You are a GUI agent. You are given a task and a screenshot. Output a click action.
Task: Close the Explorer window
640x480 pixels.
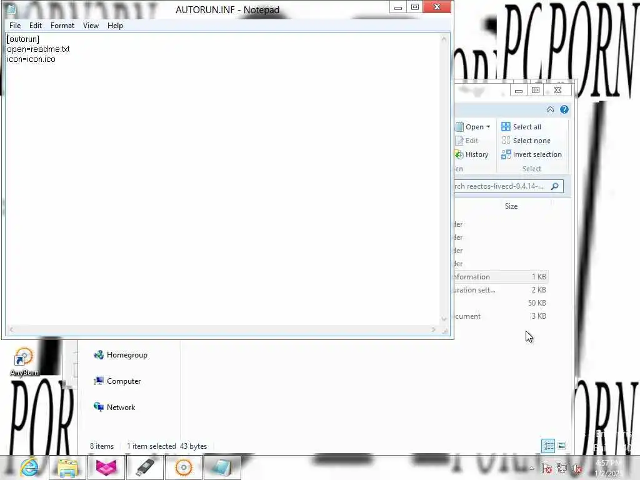[x=558, y=90]
